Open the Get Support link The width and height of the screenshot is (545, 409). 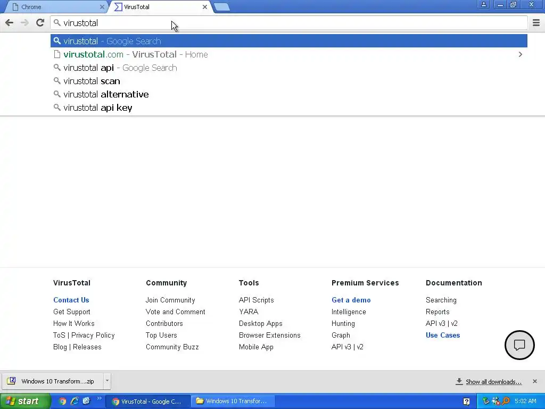pos(72,312)
